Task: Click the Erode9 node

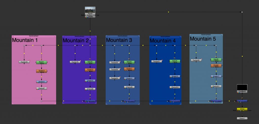Action: (216, 66)
